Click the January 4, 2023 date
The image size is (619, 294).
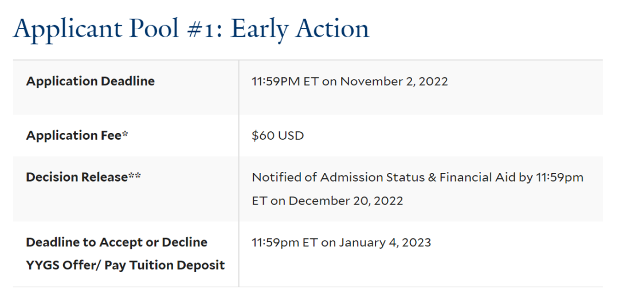click(x=385, y=242)
